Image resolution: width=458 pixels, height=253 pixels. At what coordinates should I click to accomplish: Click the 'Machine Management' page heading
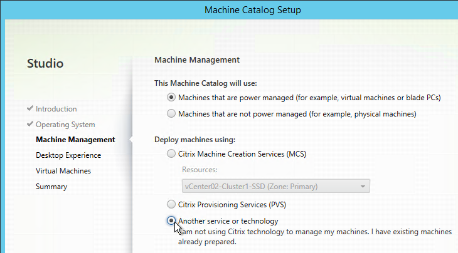pos(197,59)
